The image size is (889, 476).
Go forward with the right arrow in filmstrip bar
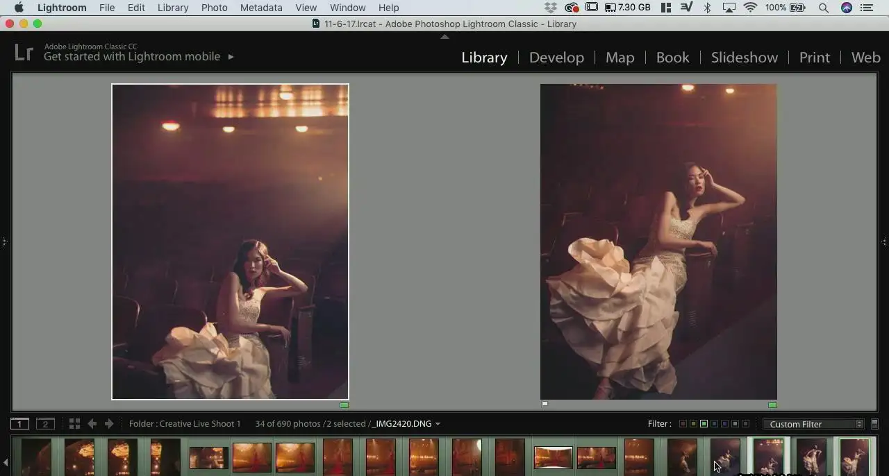109,424
